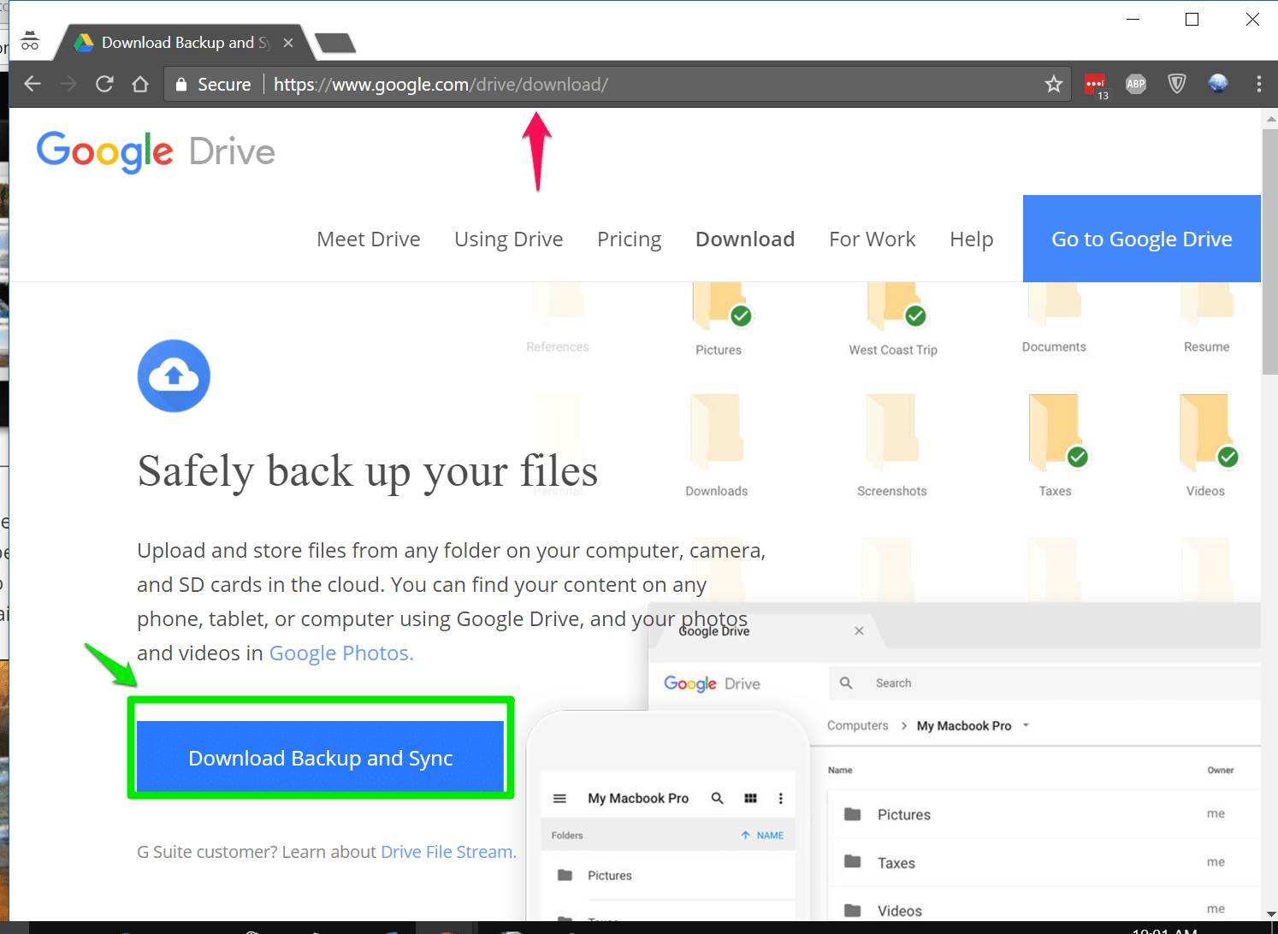Click the page vertical scrollbar thumb
The image size is (1278, 934).
pyautogui.click(x=1270, y=251)
